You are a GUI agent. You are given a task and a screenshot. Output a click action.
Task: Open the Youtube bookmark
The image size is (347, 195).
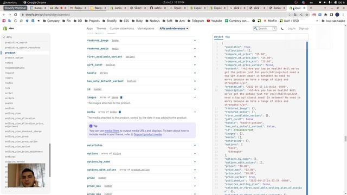[215, 21]
